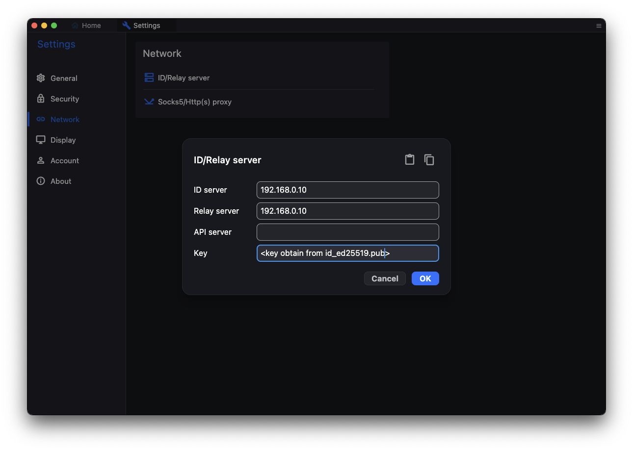Click the Network link icon in sidebar
This screenshot has width=633, height=451.
(41, 119)
